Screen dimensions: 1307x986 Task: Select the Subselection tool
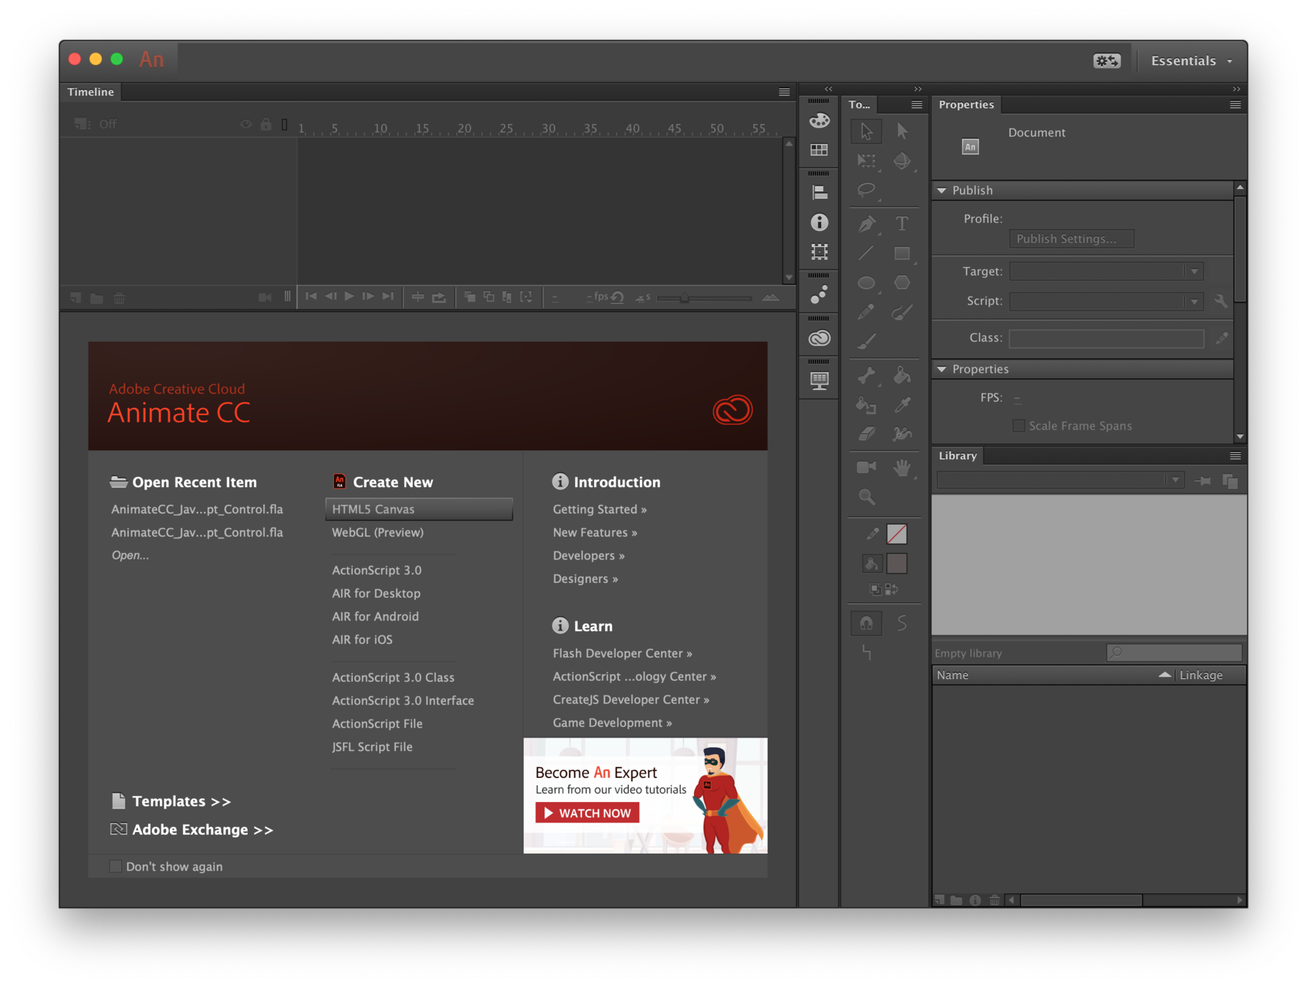tap(902, 131)
